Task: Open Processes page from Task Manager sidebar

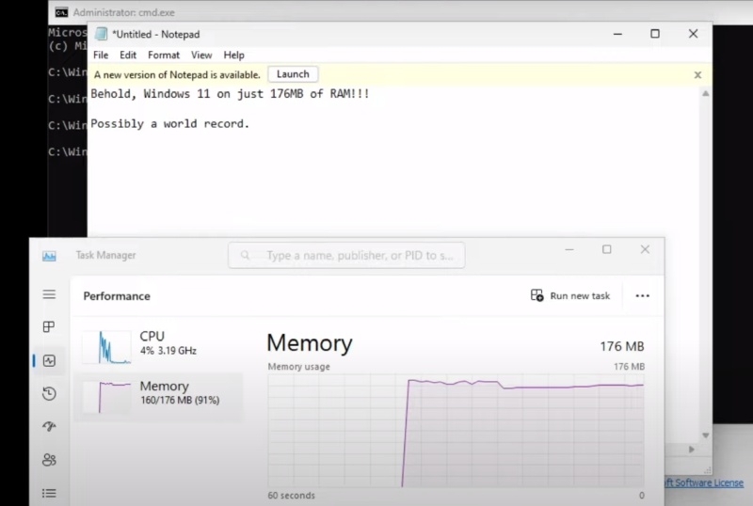Action: [x=49, y=327]
